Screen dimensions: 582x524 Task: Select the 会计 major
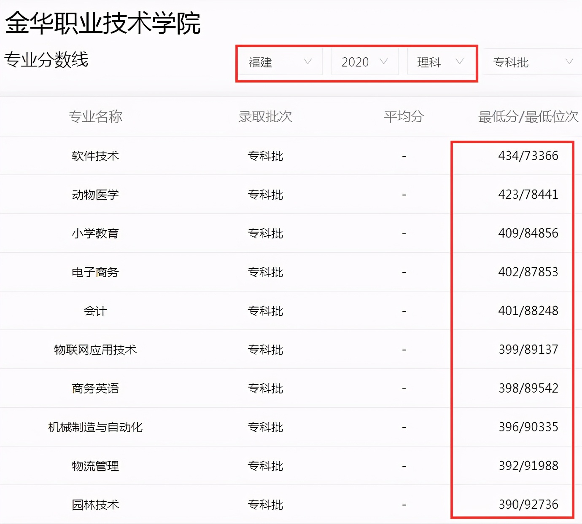pos(95,311)
